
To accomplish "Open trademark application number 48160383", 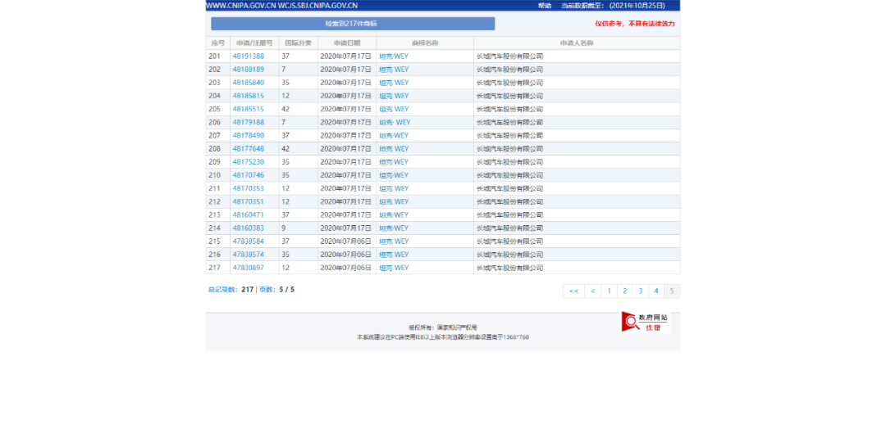I will tap(248, 228).
